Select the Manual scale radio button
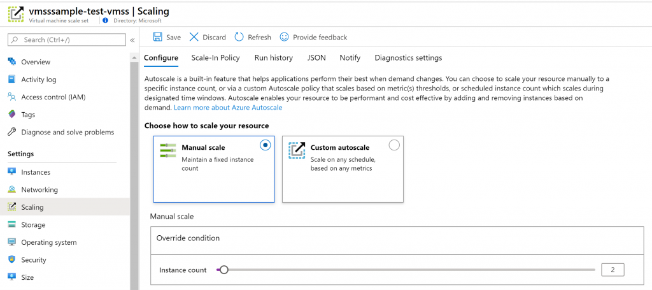 point(266,145)
